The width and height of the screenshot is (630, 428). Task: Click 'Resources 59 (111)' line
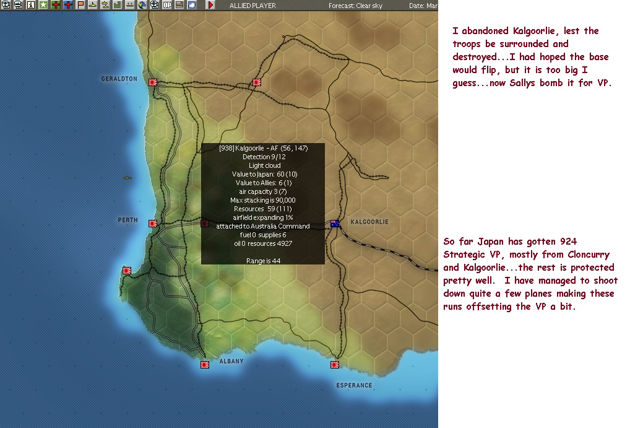(263, 209)
